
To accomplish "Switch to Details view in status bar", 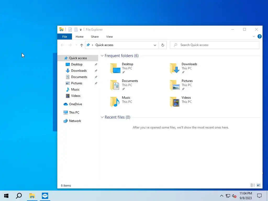I will [253, 185].
